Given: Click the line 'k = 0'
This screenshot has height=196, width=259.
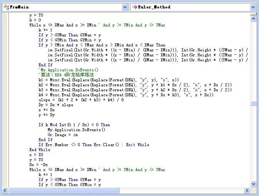Looking at the screenshot, I should click(35, 20).
